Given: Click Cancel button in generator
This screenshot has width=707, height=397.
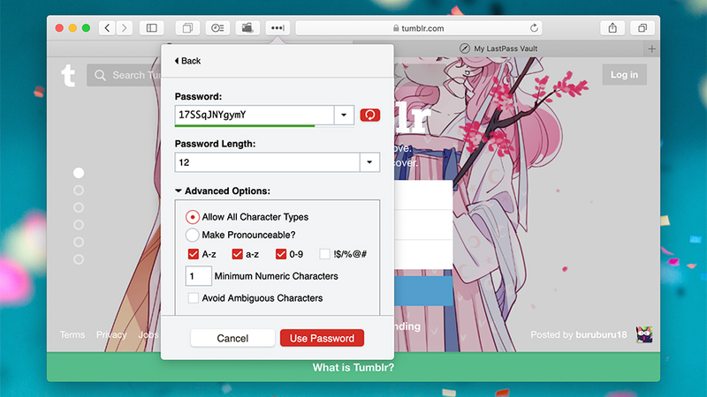Looking at the screenshot, I should (x=232, y=338).
